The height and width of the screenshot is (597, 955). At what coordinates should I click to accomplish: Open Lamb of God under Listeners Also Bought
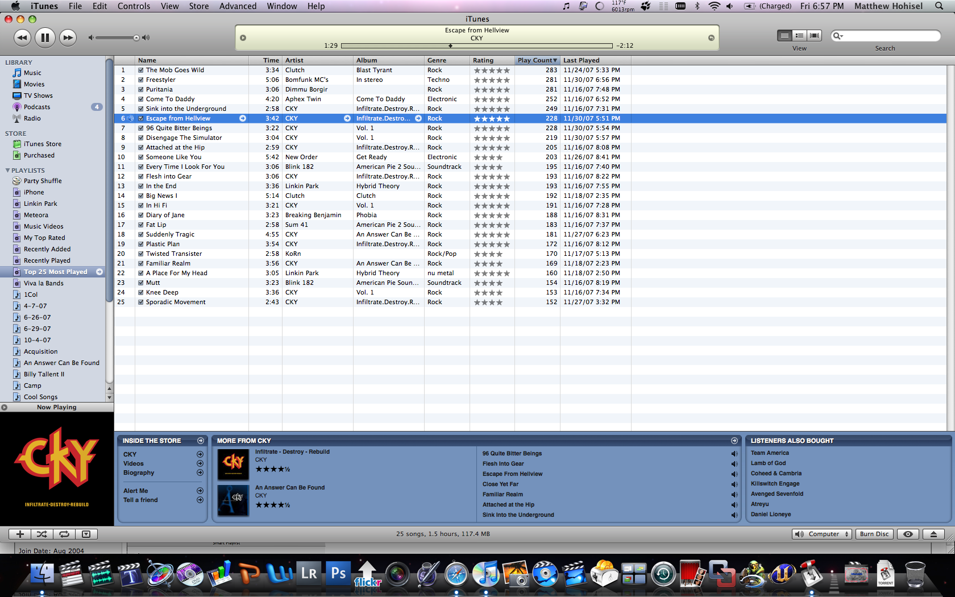768,463
